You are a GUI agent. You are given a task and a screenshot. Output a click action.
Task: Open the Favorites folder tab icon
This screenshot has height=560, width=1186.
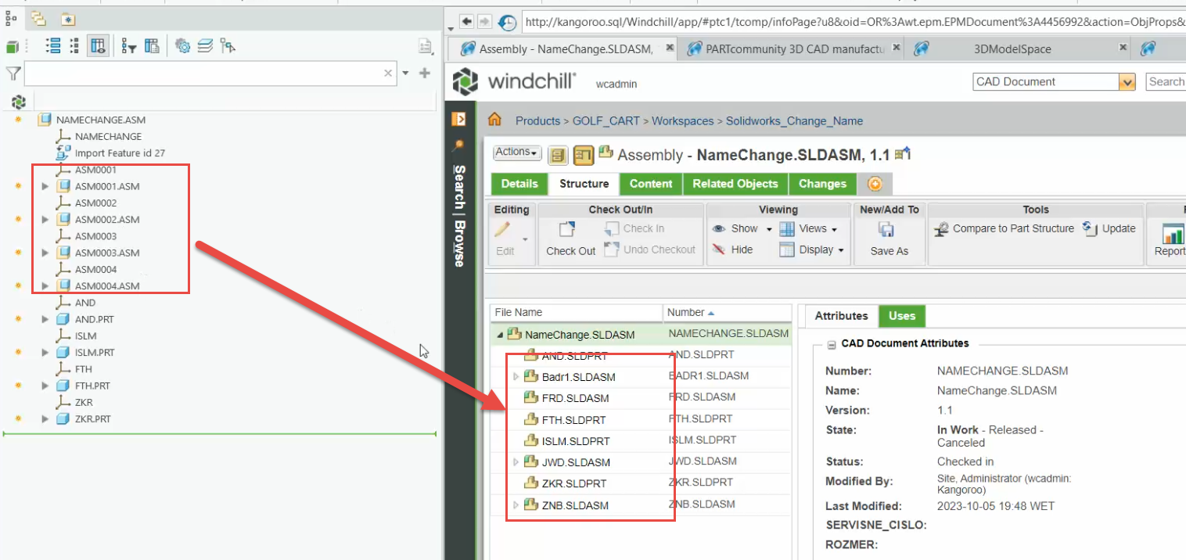[67, 19]
